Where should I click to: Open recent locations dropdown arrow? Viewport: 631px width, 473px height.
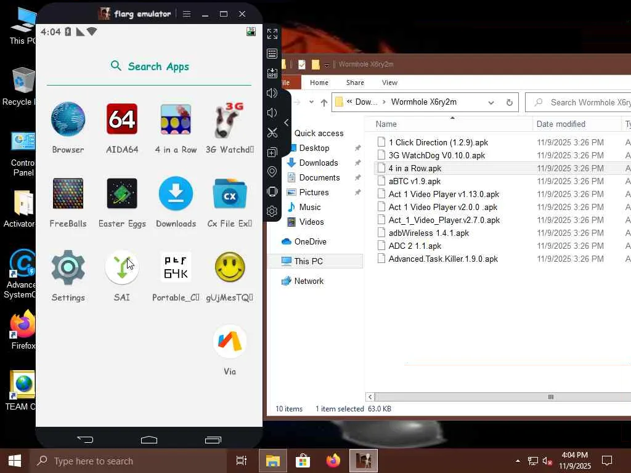(x=311, y=102)
